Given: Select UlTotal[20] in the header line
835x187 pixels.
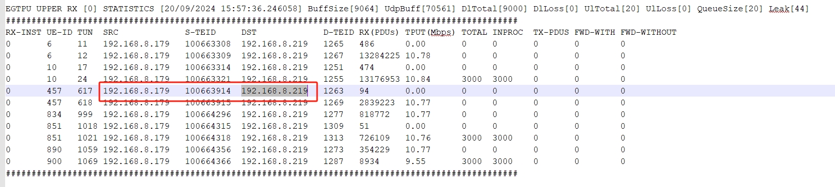Looking at the screenshot, I should tap(612, 9).
